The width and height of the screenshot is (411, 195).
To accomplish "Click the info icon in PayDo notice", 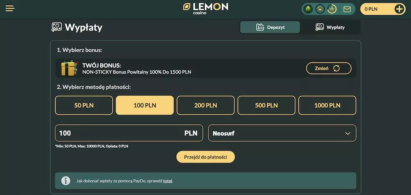I will click(65, 181).
